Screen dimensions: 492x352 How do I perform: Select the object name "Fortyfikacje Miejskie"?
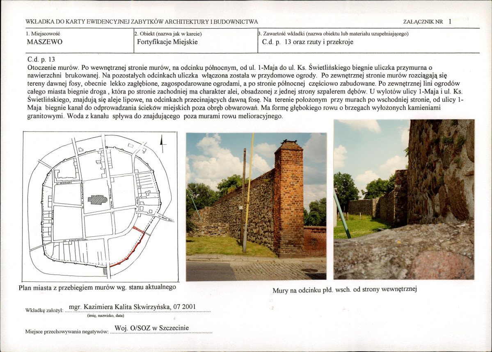coord(167,42)
